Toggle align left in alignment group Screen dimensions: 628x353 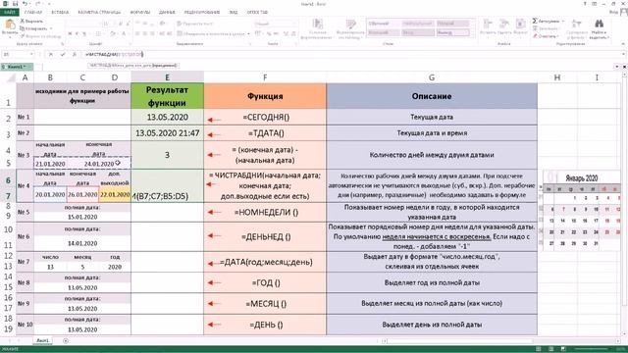[137, 34]
